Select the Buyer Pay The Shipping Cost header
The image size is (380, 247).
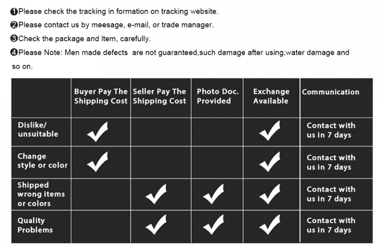[x=101, y=96]
